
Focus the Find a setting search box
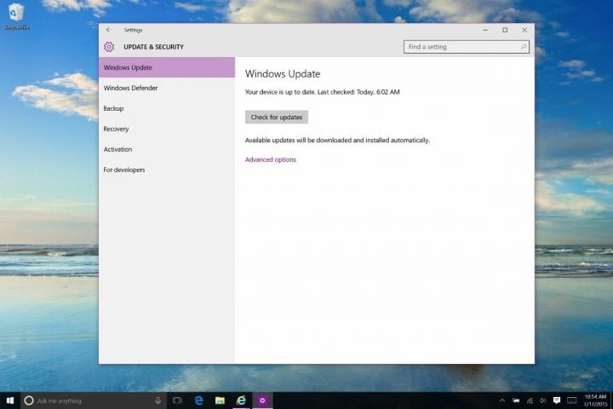click(466, 47)
